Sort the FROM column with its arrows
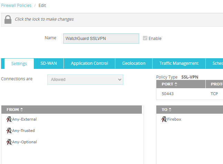Image resolution: width=223 pixels, height=164 pixels. 21,110
